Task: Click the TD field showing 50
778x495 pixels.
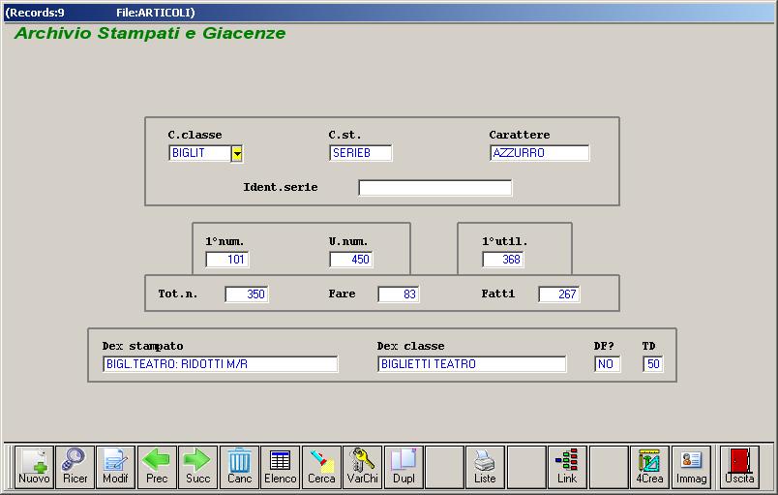Action: [x=653, y=364]
